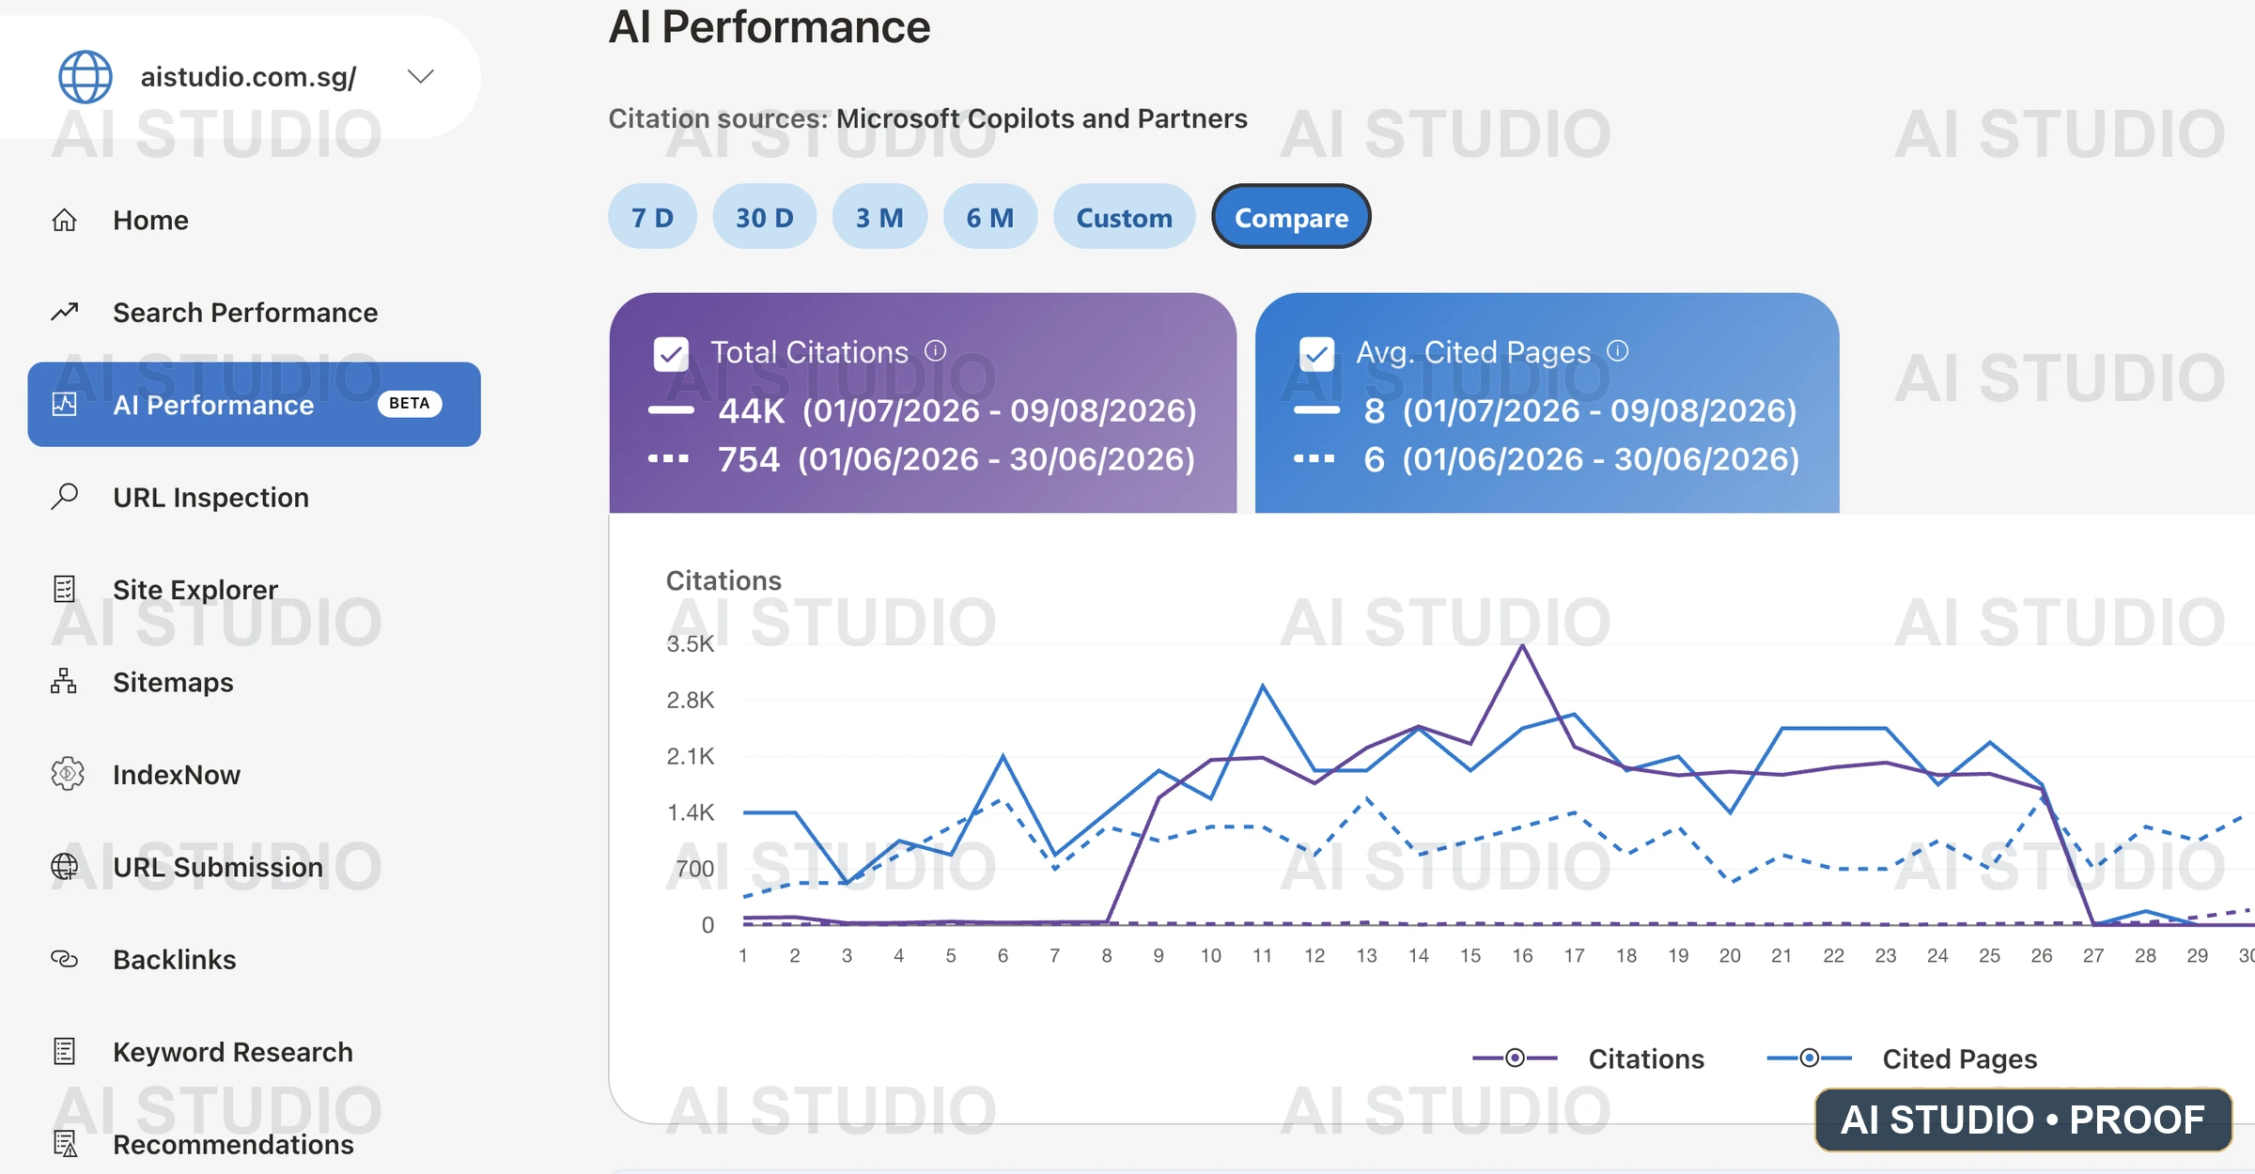
Task: Click the Search Performance trend icon
Action: pyautogui.click(x=64, y=312)
